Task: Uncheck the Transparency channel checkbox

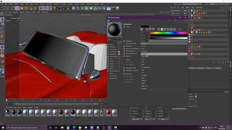Action: pos(119,52)
